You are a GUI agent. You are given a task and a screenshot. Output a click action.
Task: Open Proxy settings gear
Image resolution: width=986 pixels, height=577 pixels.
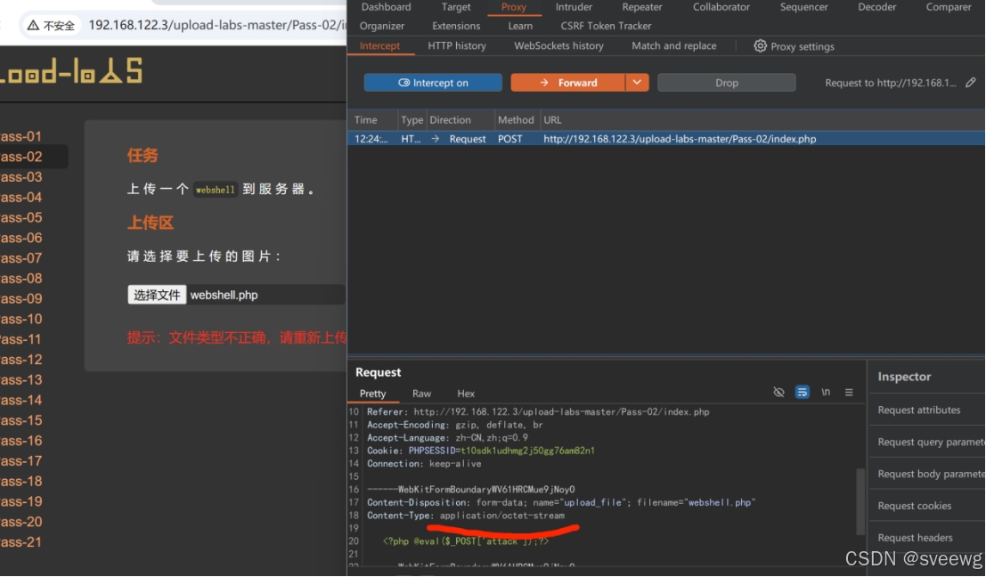pyautogui.click(x=761, y=46)
